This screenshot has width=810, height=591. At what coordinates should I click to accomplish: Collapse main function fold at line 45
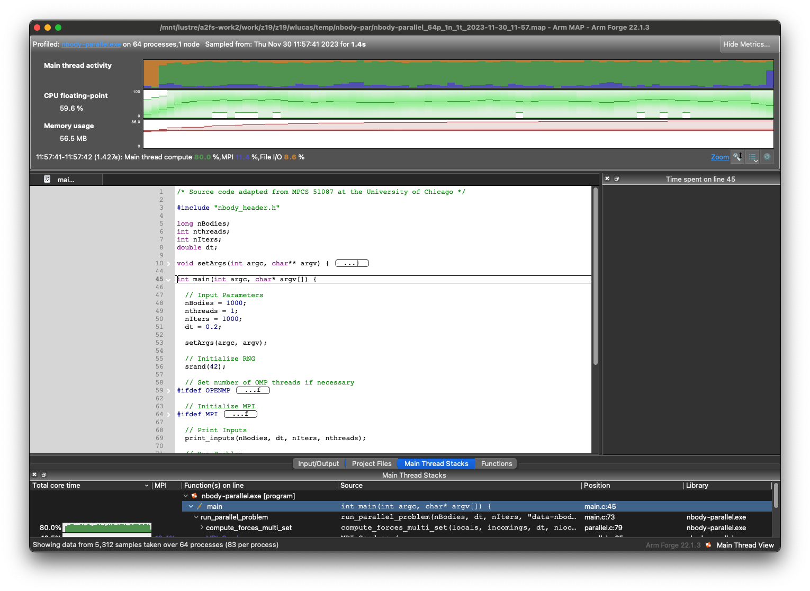coord(169,280)
